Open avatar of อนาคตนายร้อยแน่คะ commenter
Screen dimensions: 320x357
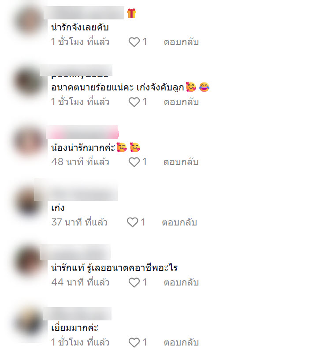[29, 81]
